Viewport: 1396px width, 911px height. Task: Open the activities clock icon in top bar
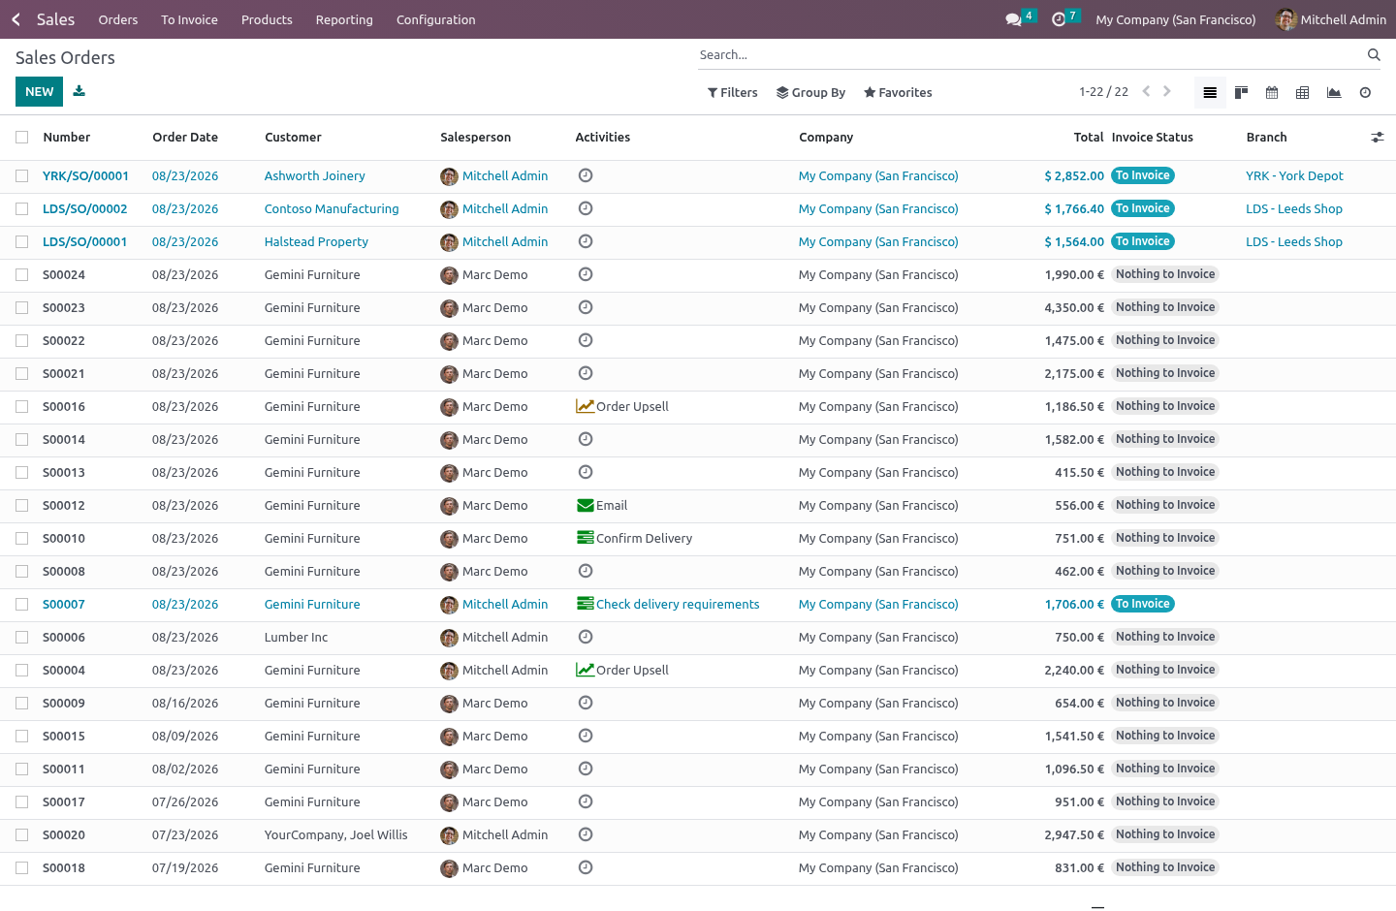pyautogui.click(x=1059, y=19)
